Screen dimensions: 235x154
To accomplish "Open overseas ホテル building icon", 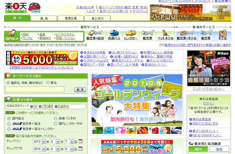I will (223, 35).
